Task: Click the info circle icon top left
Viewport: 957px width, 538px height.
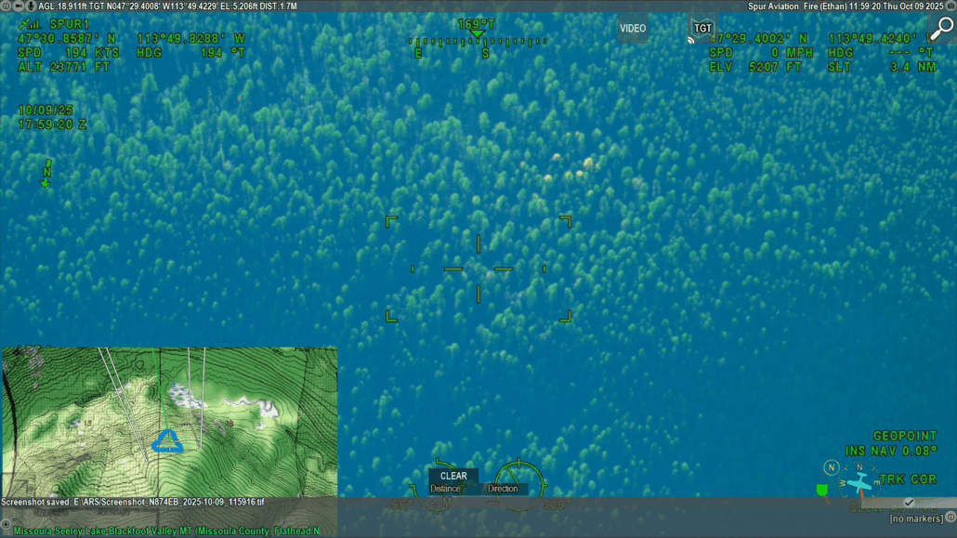Action: (x=6, y=6)
